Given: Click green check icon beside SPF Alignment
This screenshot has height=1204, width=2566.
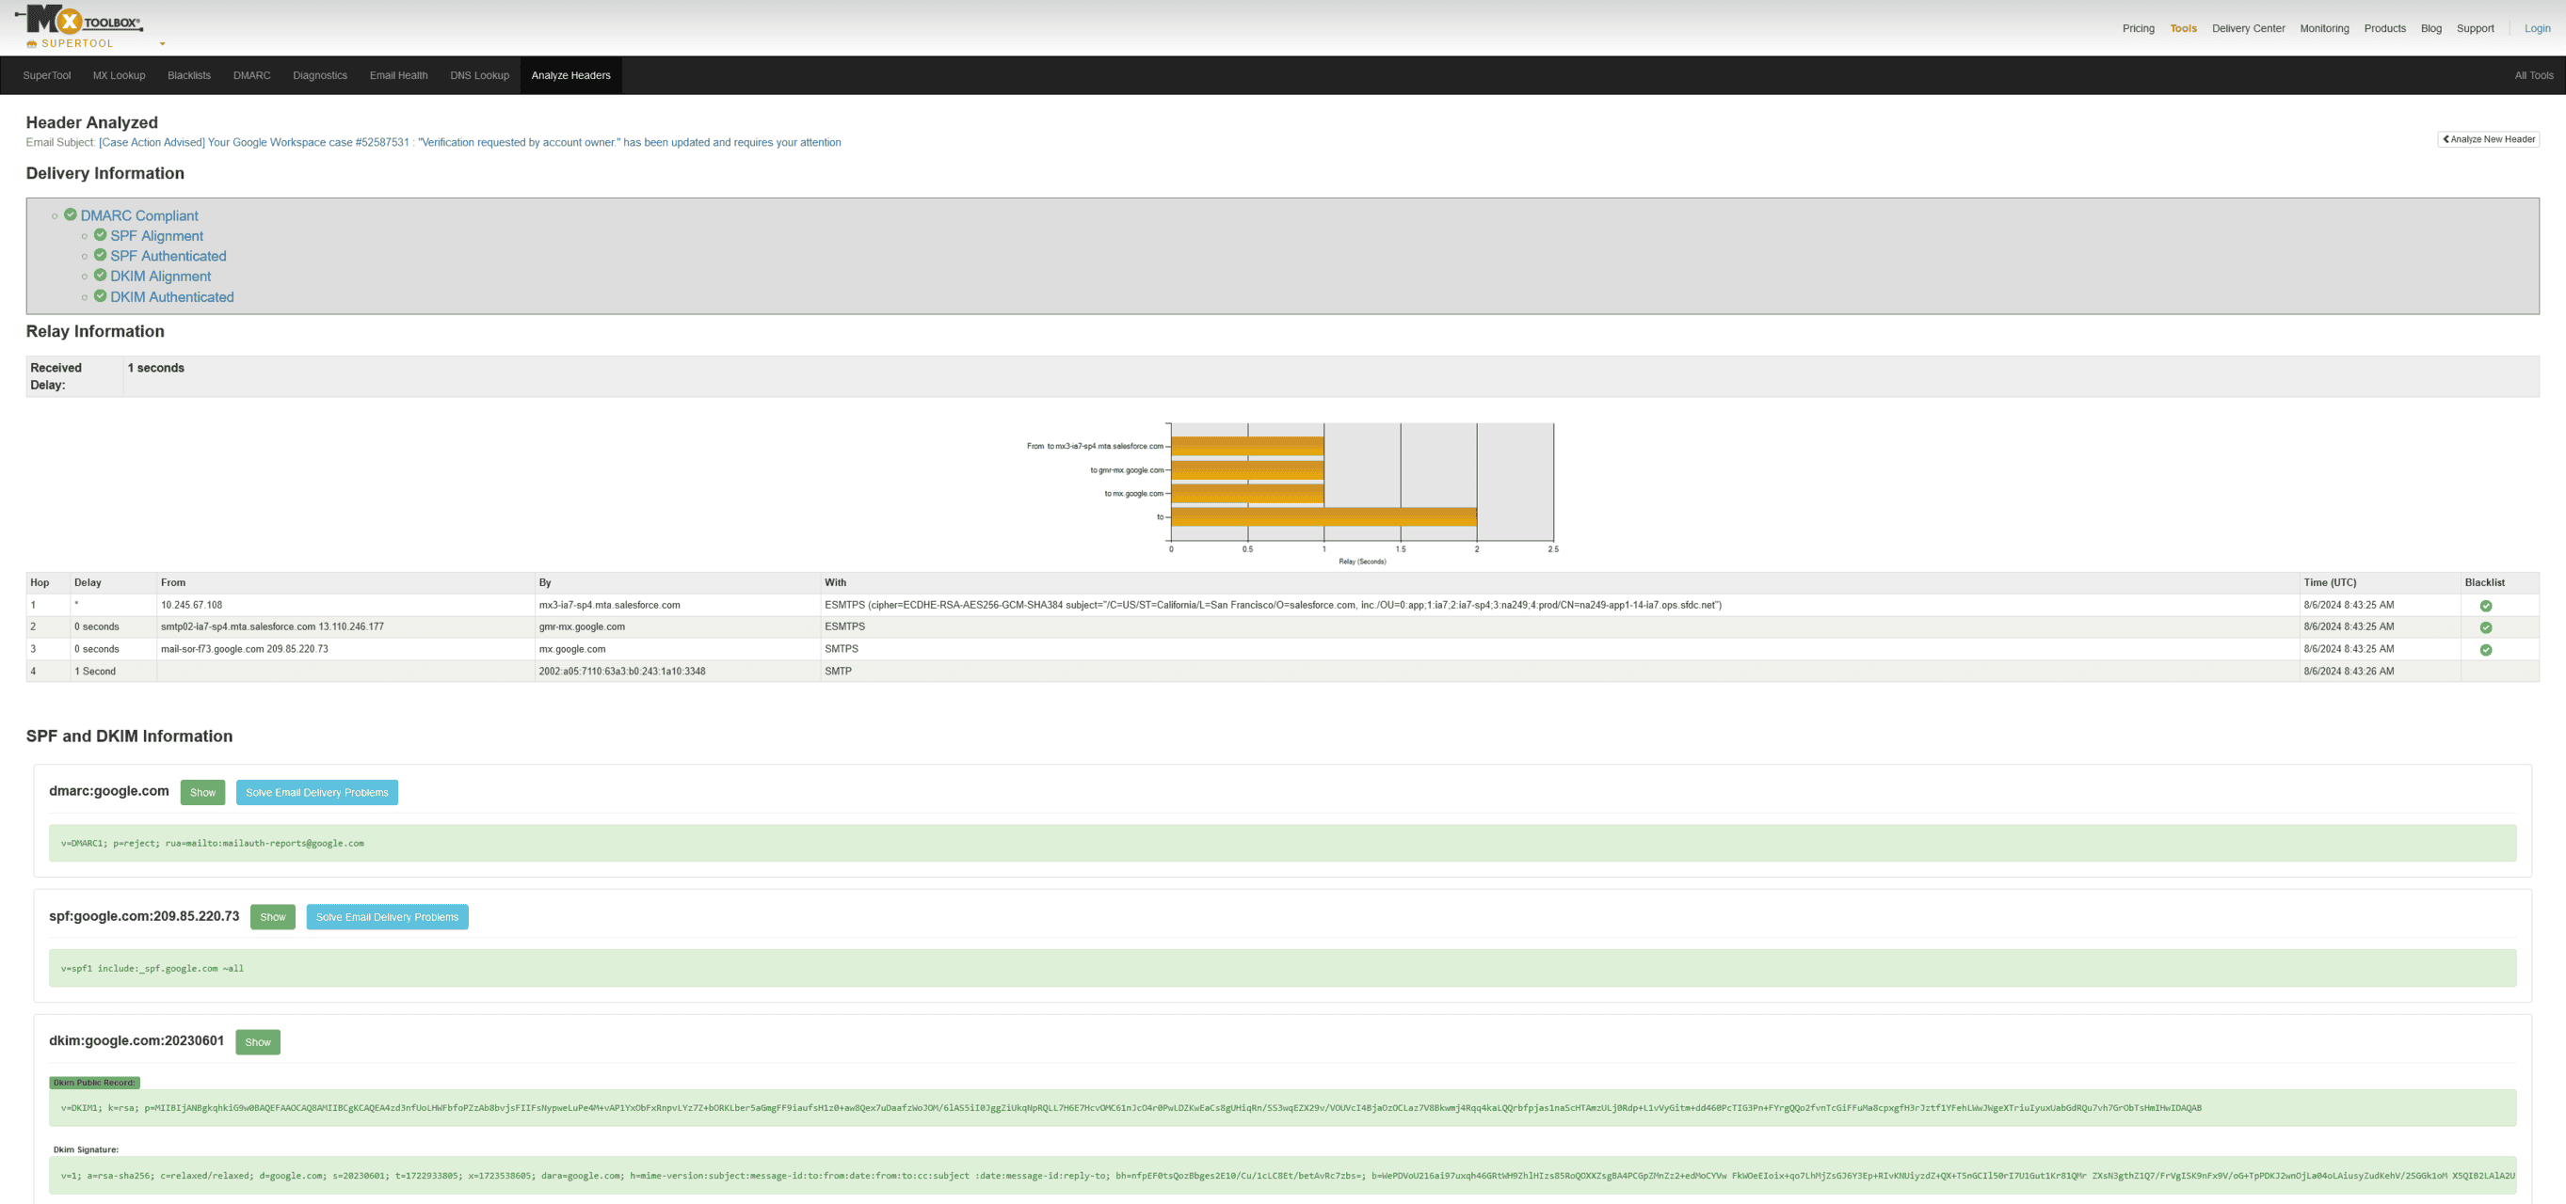Looking at the screenshot, I should (x=101, y=235).
